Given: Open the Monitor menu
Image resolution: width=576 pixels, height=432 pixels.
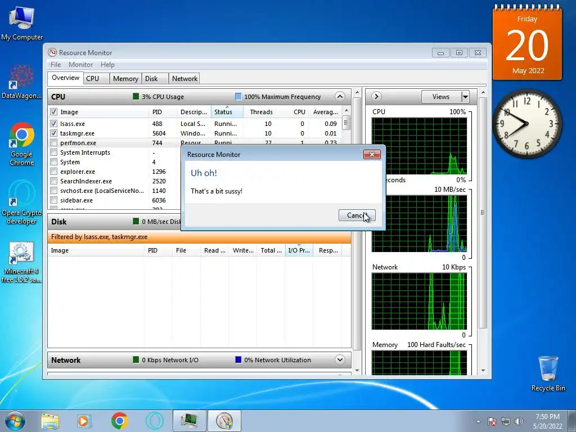Looking at the screenshot, I should [80, 65].
